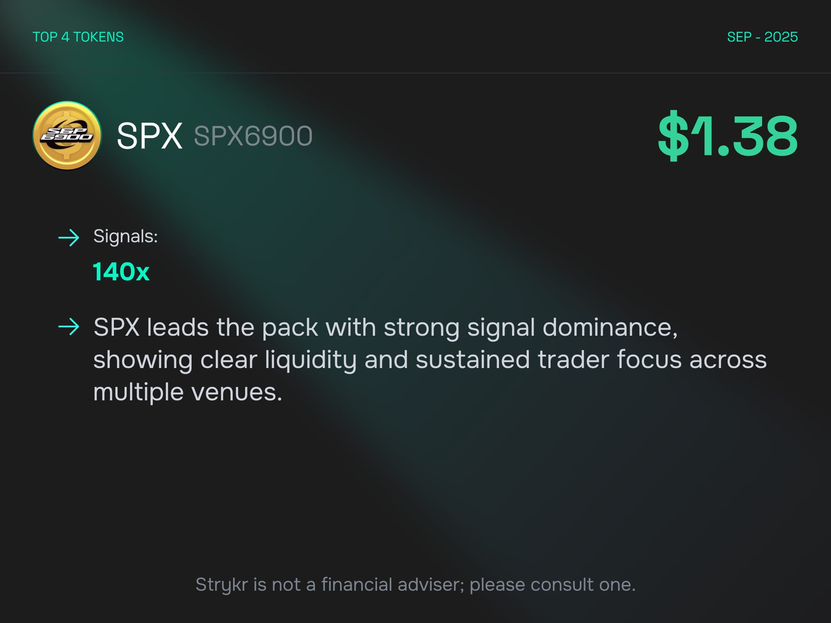The image size is (831, 623).
Task: Click the year 2025 in the header
Action: click(x=781, y=37)
